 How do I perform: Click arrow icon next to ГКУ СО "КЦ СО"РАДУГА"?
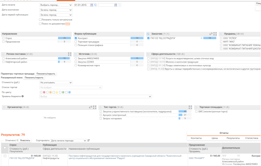point(202,38)
